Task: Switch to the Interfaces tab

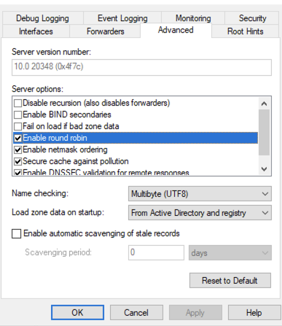Action: point(36,31)
